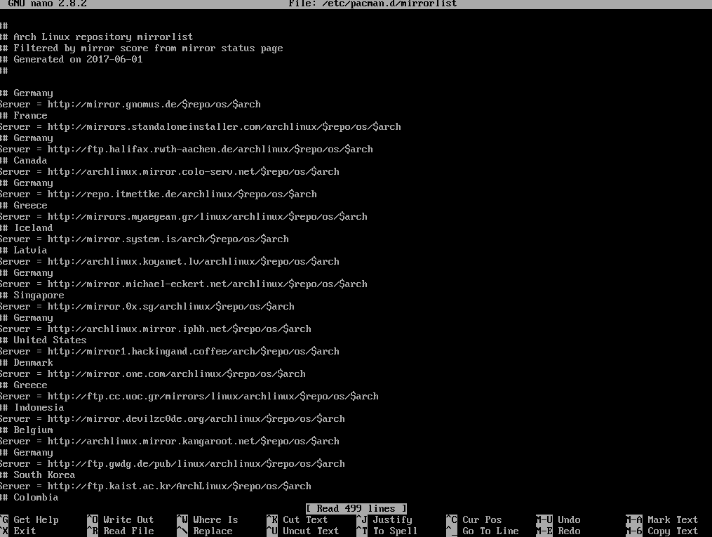Click the GNU nano 2.8.2 version text

click(x=47, y=4)
